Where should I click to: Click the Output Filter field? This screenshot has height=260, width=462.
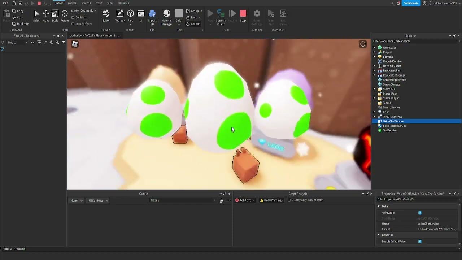pyautogui.click(x=183, y=200)
